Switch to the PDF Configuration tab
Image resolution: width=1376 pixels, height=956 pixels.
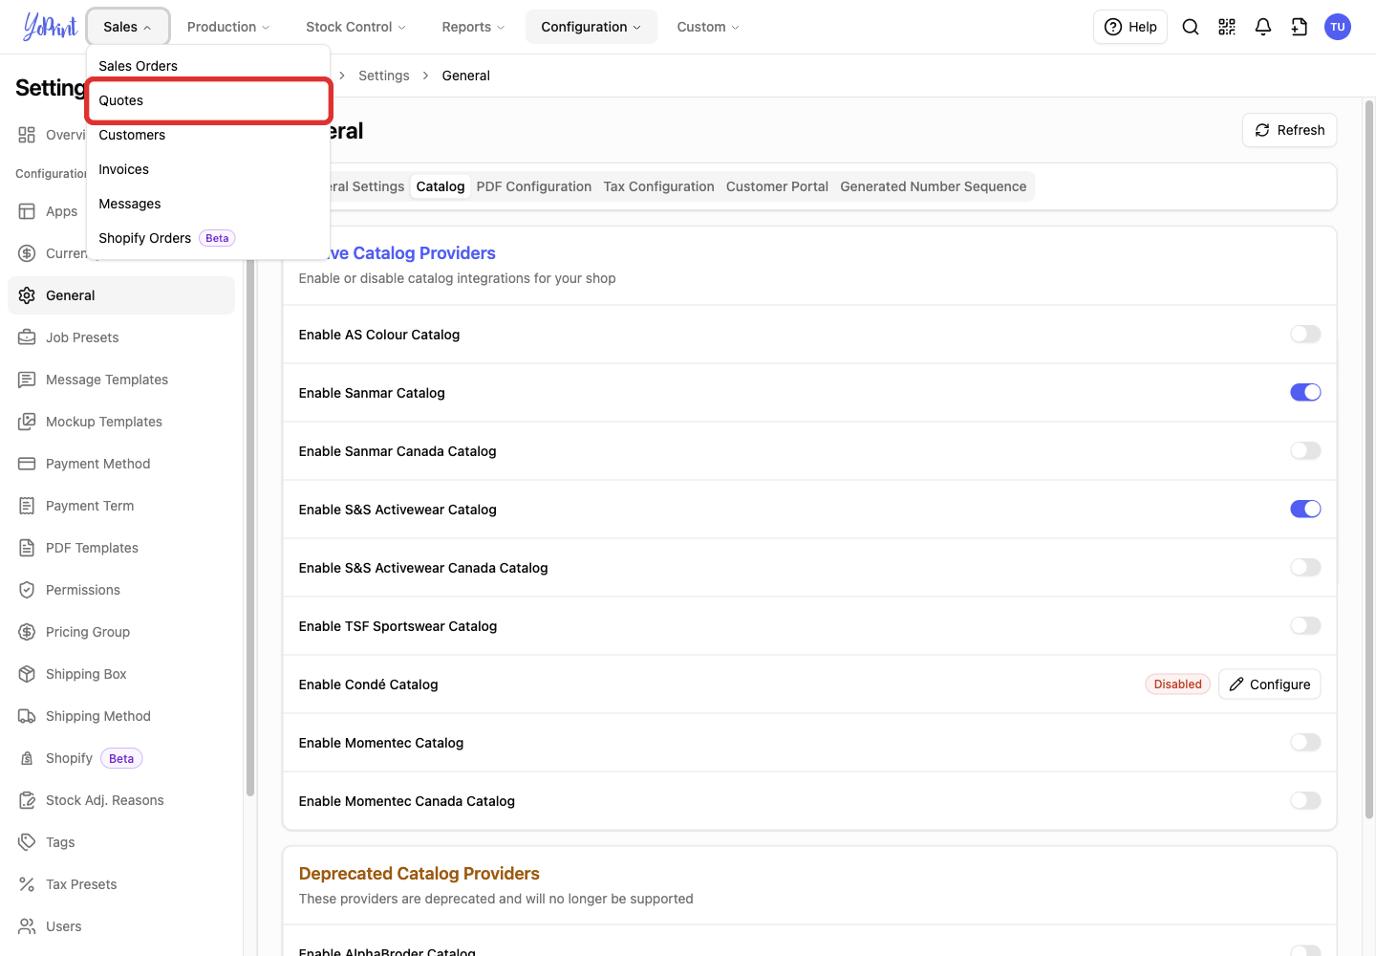pos(534,186)
